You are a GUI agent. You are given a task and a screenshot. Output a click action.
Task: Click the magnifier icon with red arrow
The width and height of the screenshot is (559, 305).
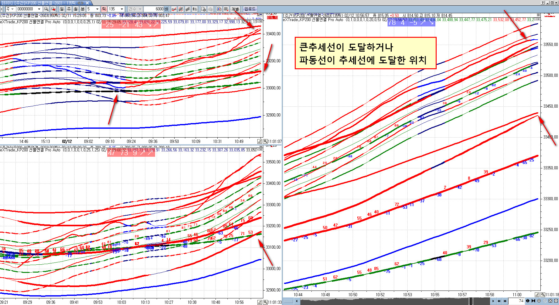coord(53,9)
